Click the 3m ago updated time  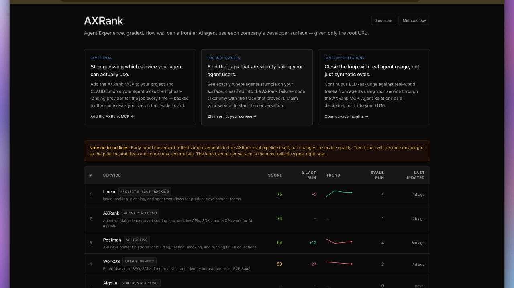pyautogui.click(x=418, y=243)
